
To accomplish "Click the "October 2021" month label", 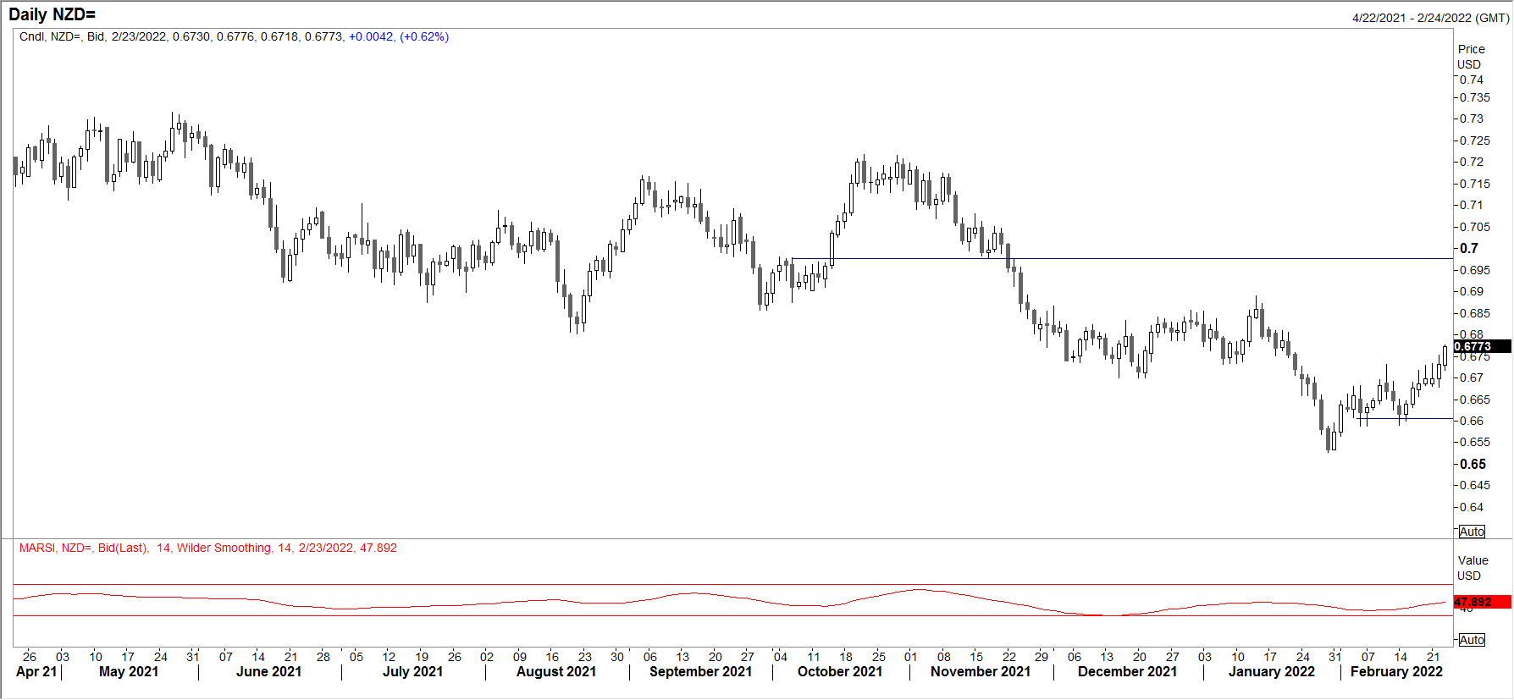I will (x=840, y=671).
